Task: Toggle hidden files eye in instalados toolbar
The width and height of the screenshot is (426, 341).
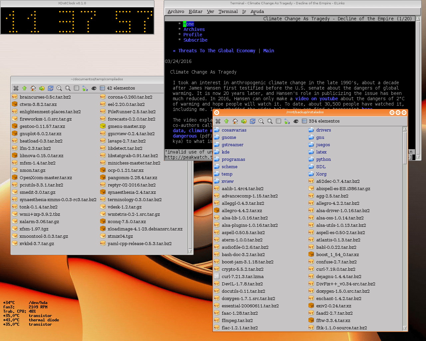Action: click(296, 121)
